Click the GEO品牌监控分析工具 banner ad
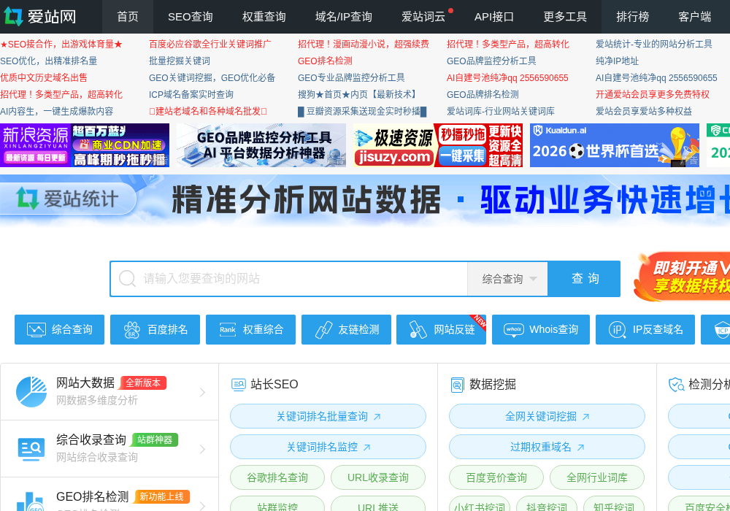The width and height of the screenshot is (730, 511). 261,145
